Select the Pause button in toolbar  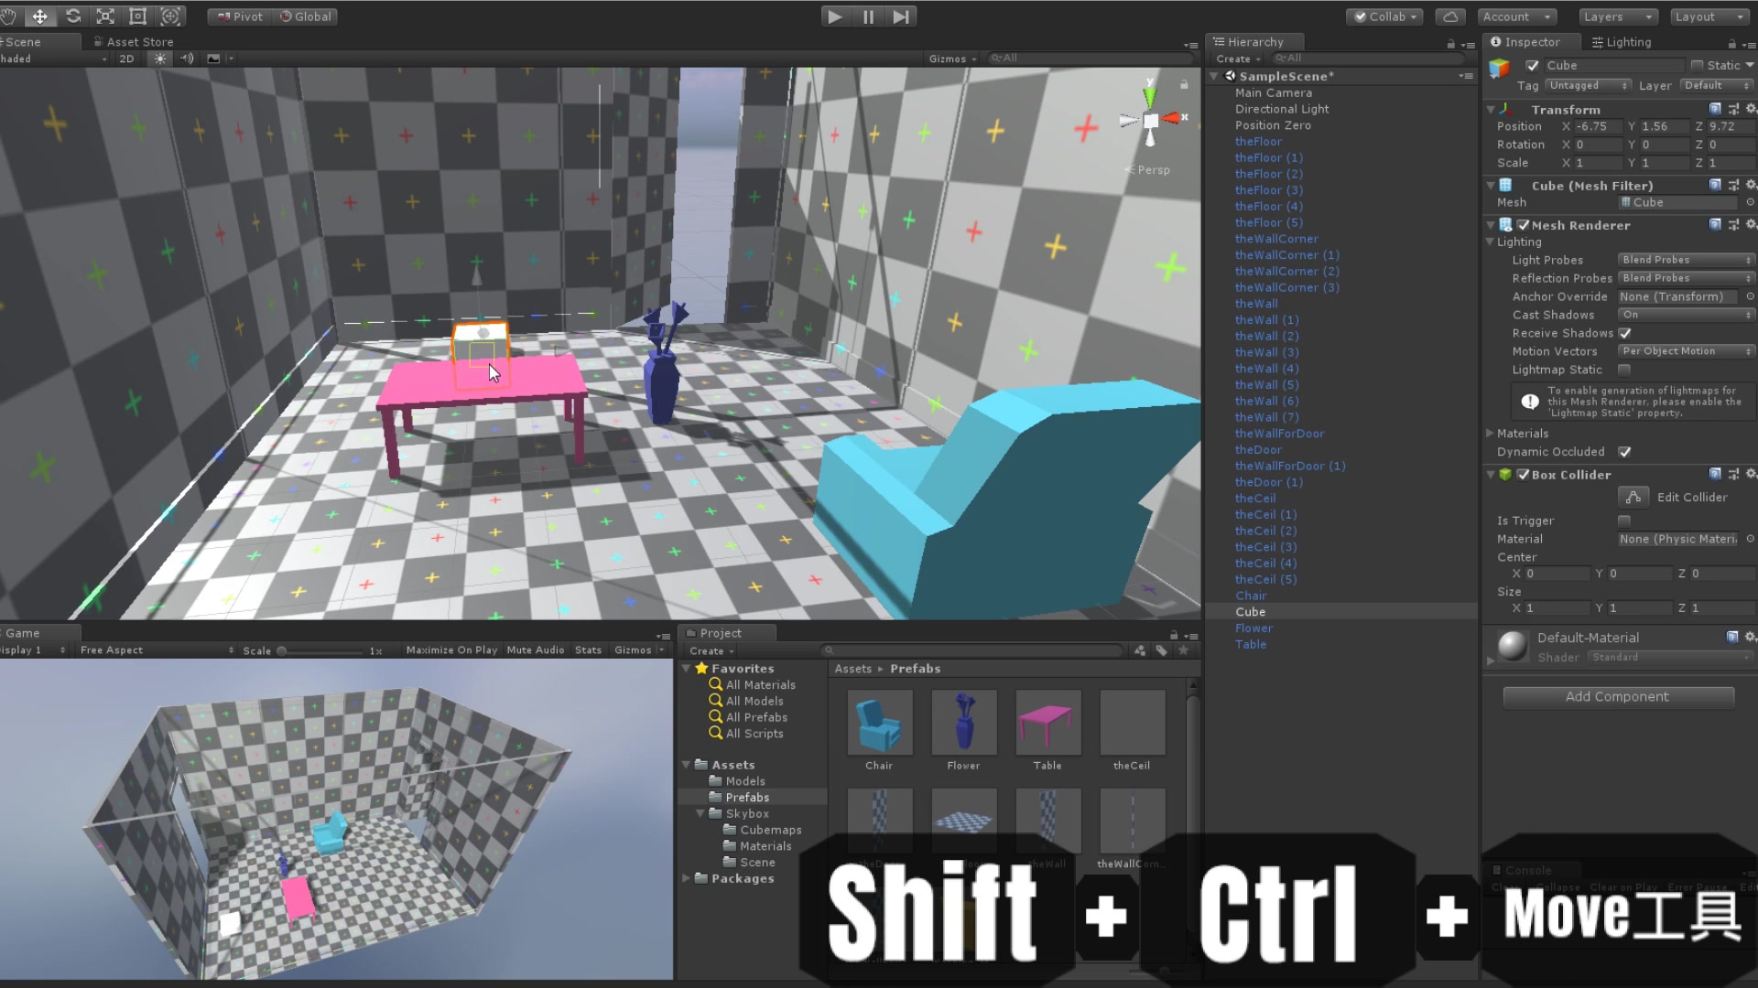(x=867, y=16)
